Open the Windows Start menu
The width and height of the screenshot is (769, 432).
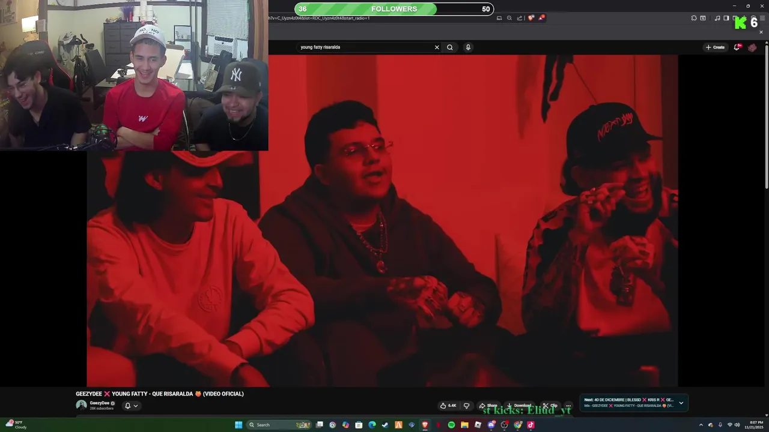[x=239, y=425]
